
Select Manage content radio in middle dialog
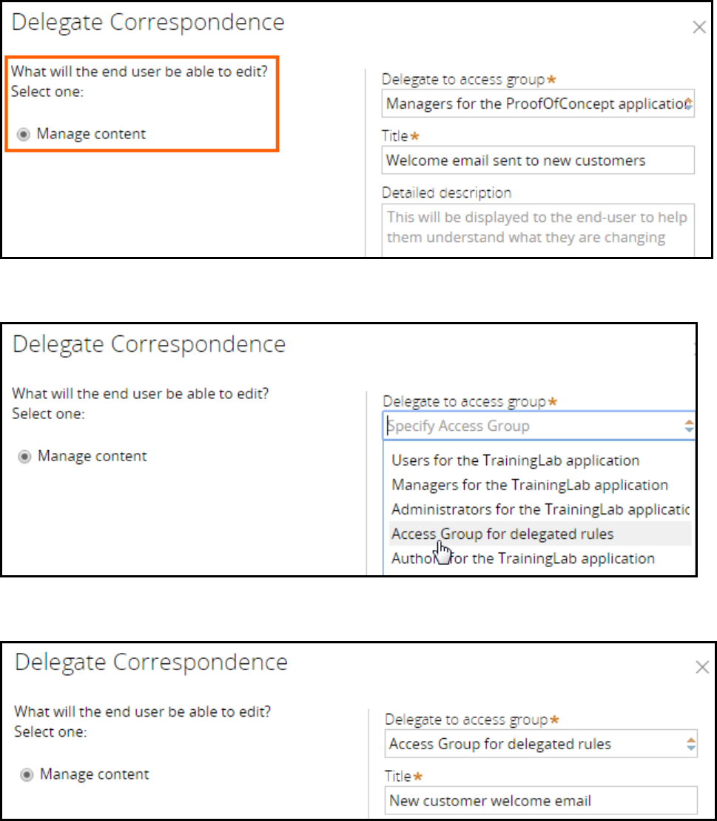pos(24,457)
